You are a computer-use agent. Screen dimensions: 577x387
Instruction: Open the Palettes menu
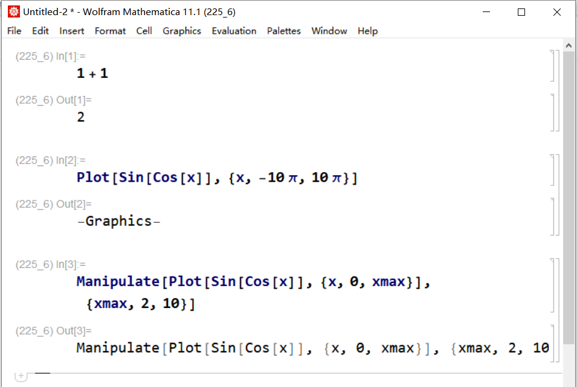click(283, 31)
